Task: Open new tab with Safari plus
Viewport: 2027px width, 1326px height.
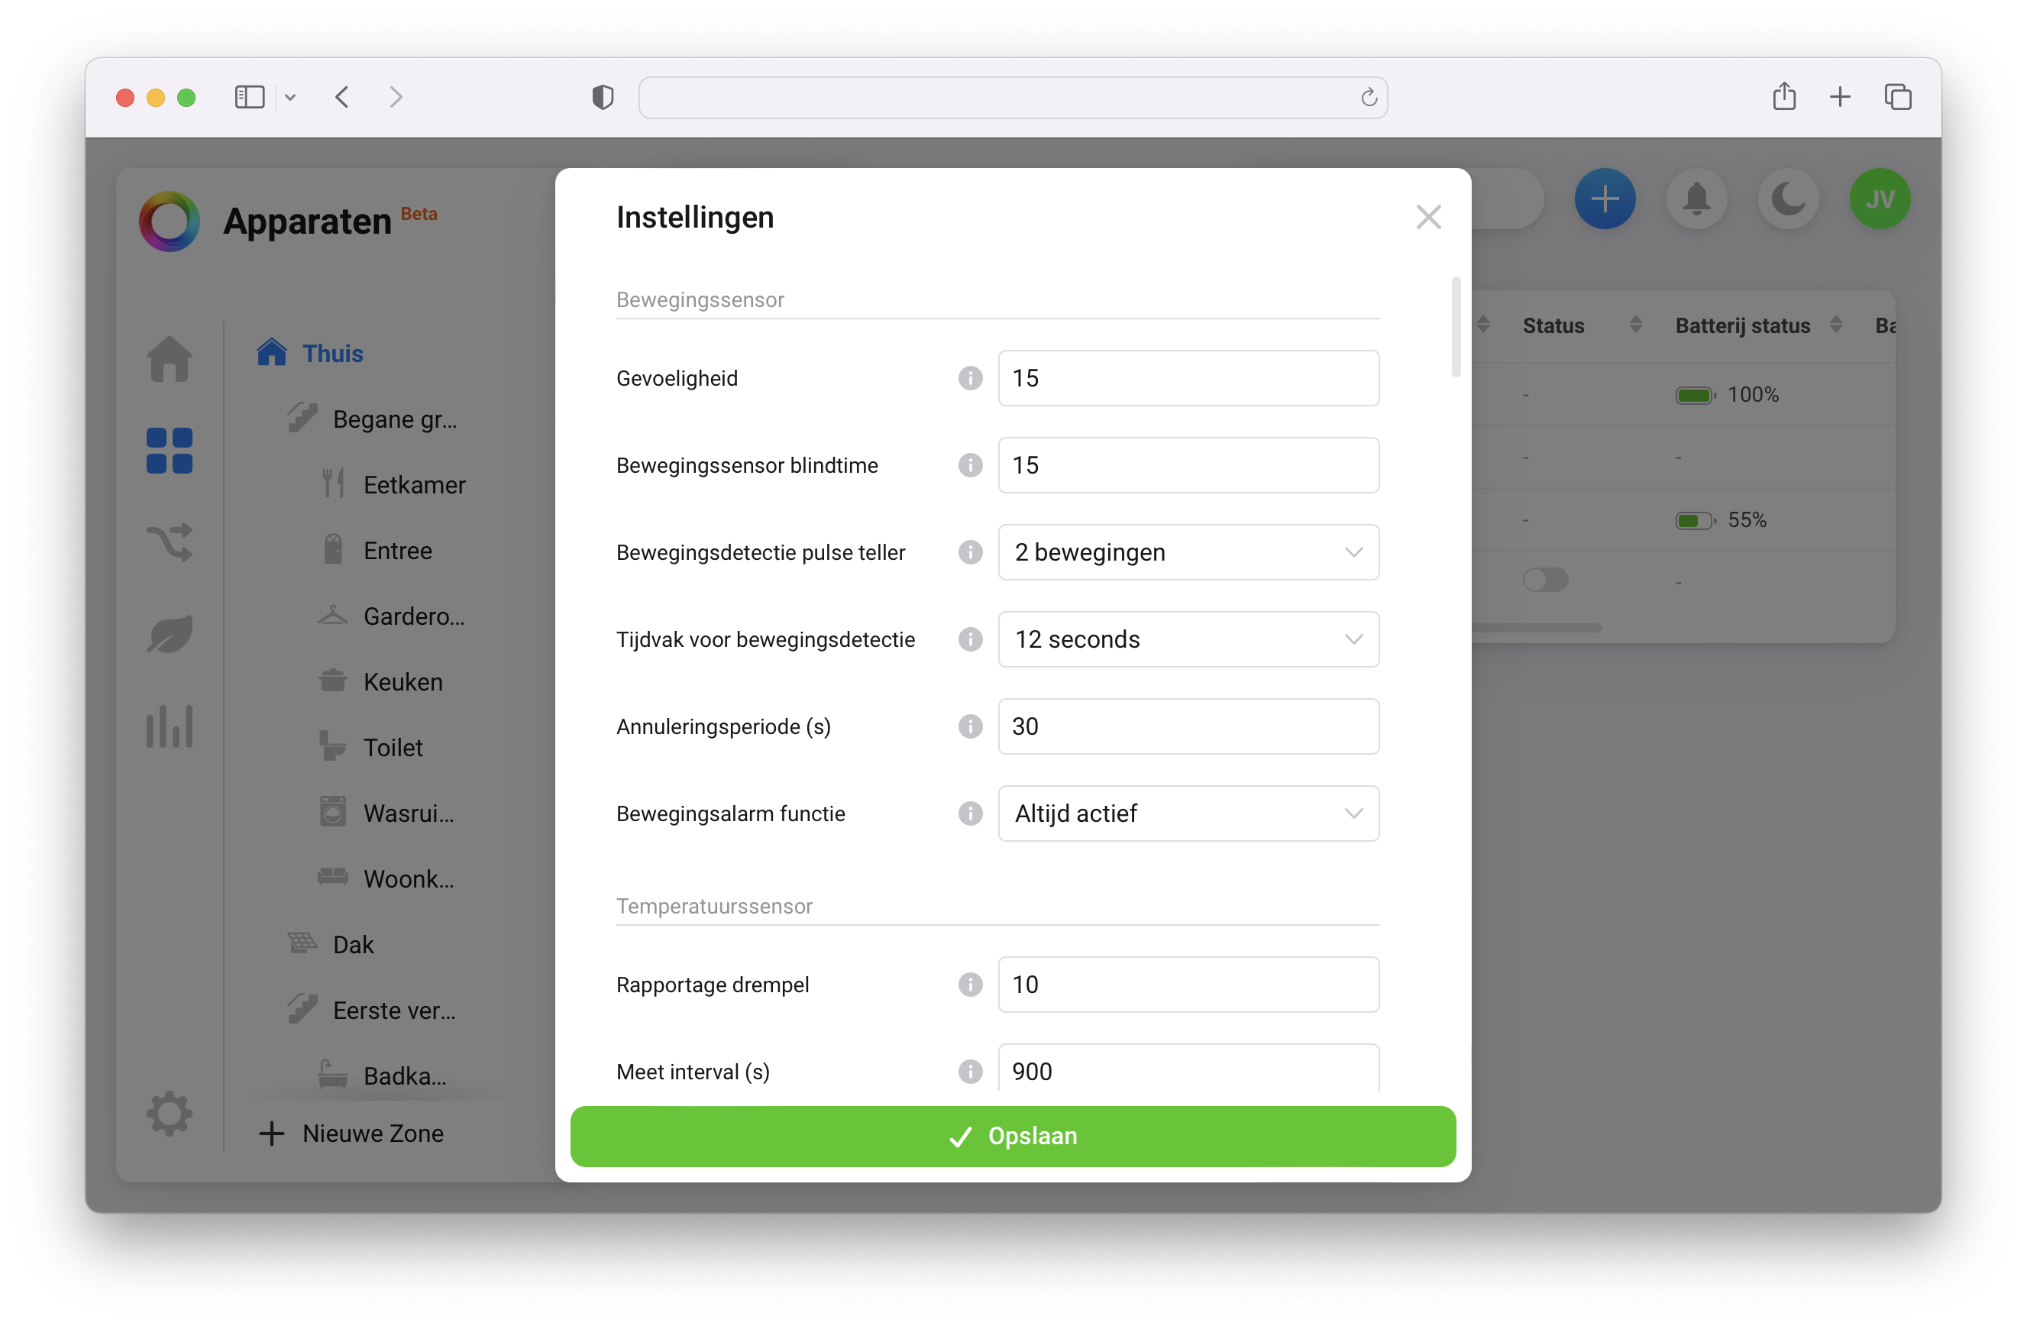Action: tap(1840, 97)
